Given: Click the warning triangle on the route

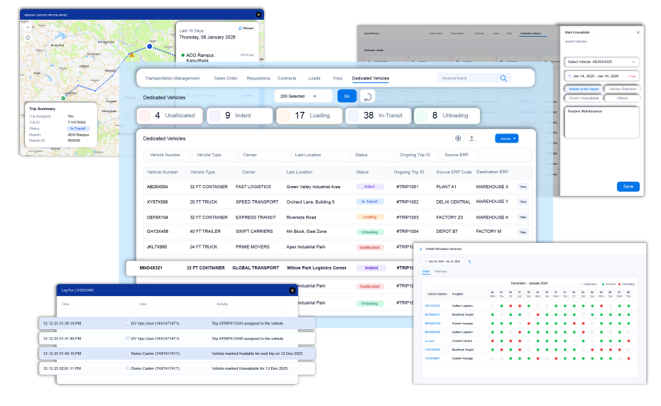Looking at the screenshot, I should tap(131, 53).
